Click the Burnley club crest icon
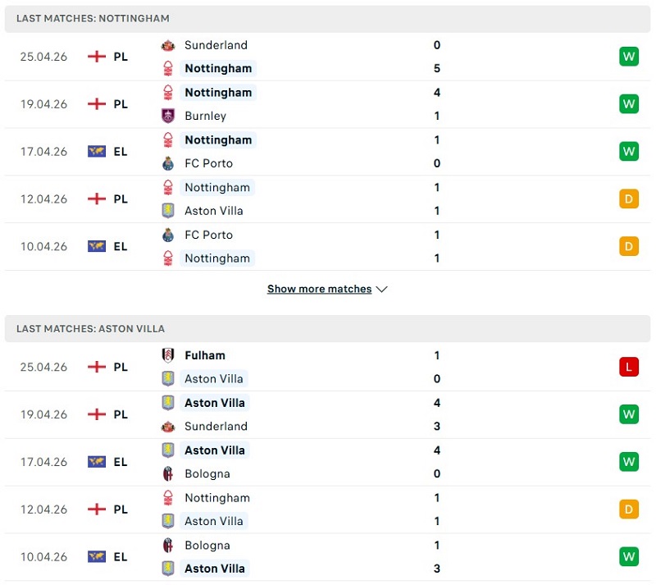 (x=168, y=116)
